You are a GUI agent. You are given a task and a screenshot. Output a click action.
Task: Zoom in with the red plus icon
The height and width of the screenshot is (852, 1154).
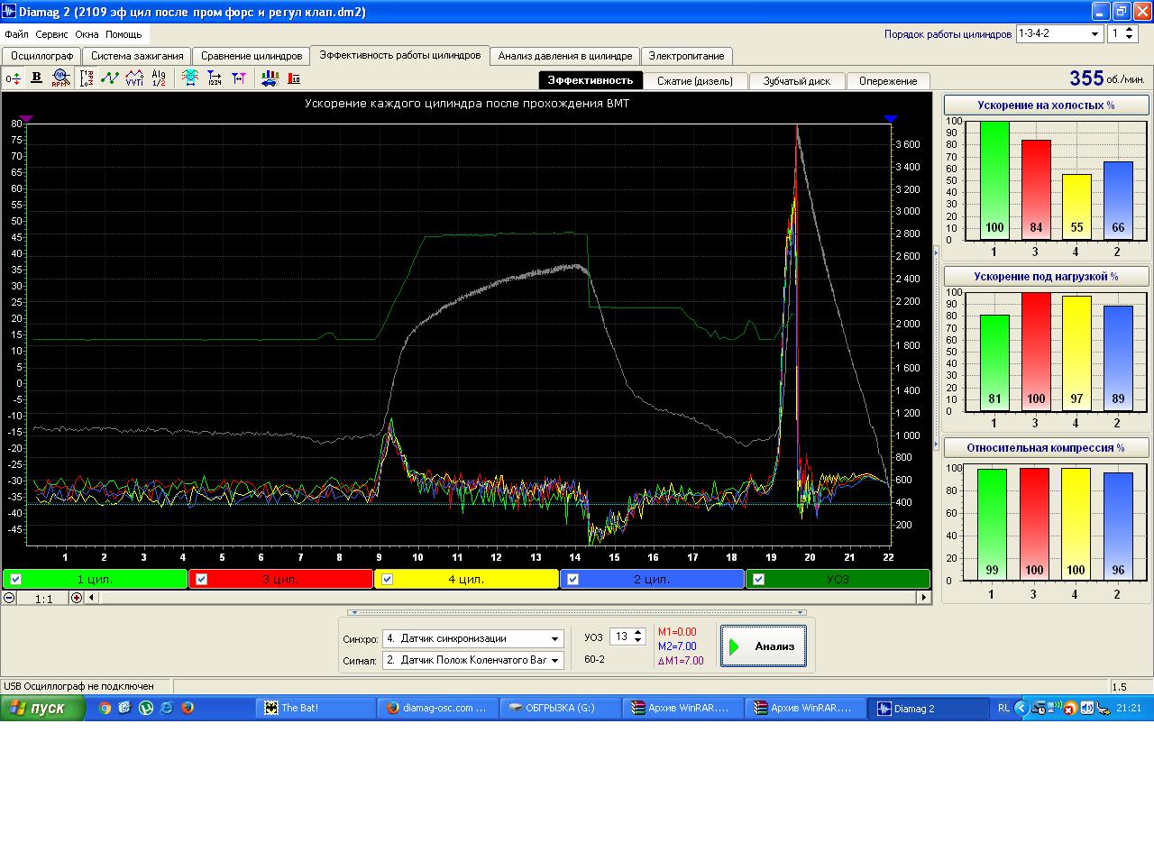coord(77,598)
